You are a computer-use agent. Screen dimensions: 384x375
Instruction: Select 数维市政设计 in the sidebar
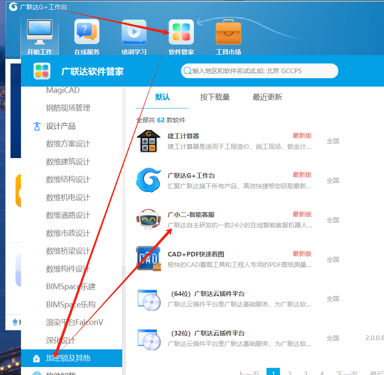tap(68, 233)
